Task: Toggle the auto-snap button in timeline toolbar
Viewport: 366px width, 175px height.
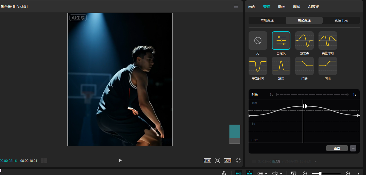Action: click(249, 173)
